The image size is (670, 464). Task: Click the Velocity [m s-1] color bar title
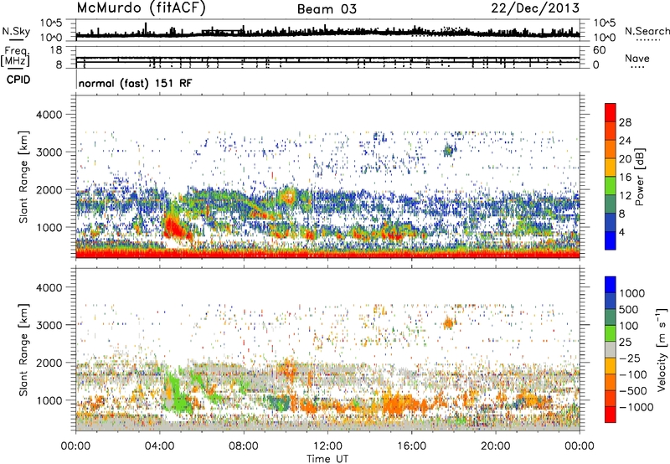click(x=662, y=349)
